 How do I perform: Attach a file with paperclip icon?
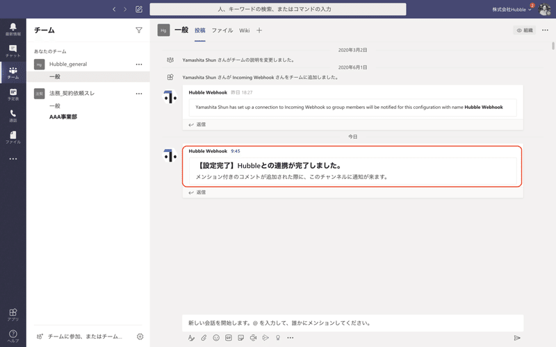coord(204,338)
